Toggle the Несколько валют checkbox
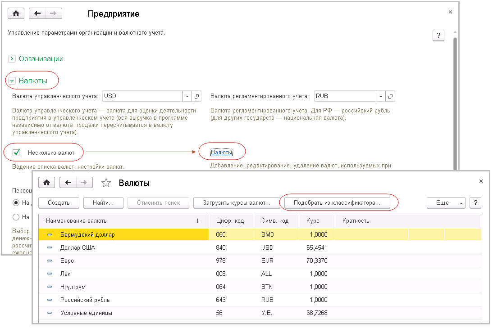 click(x=17, y=153)
